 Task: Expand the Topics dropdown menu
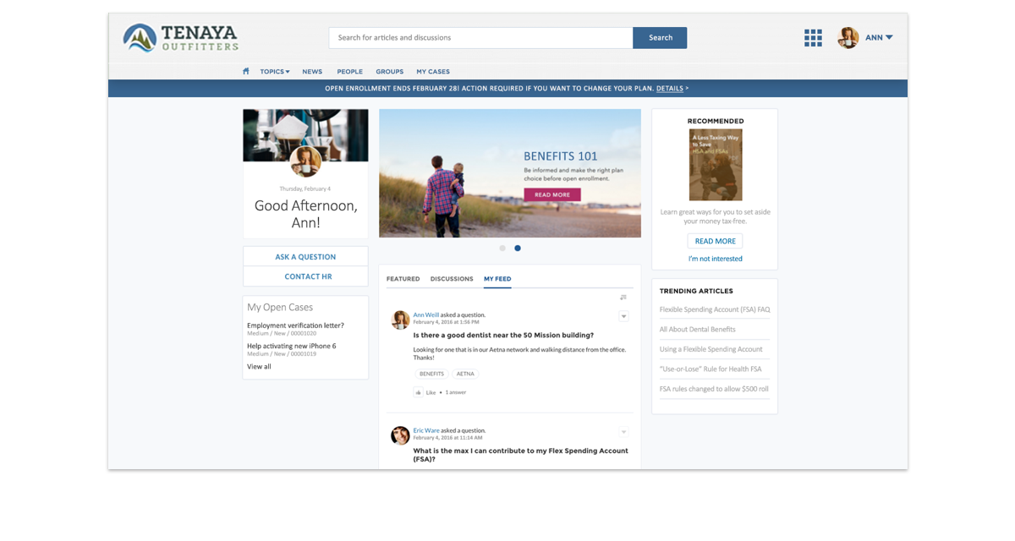(275, 72)
